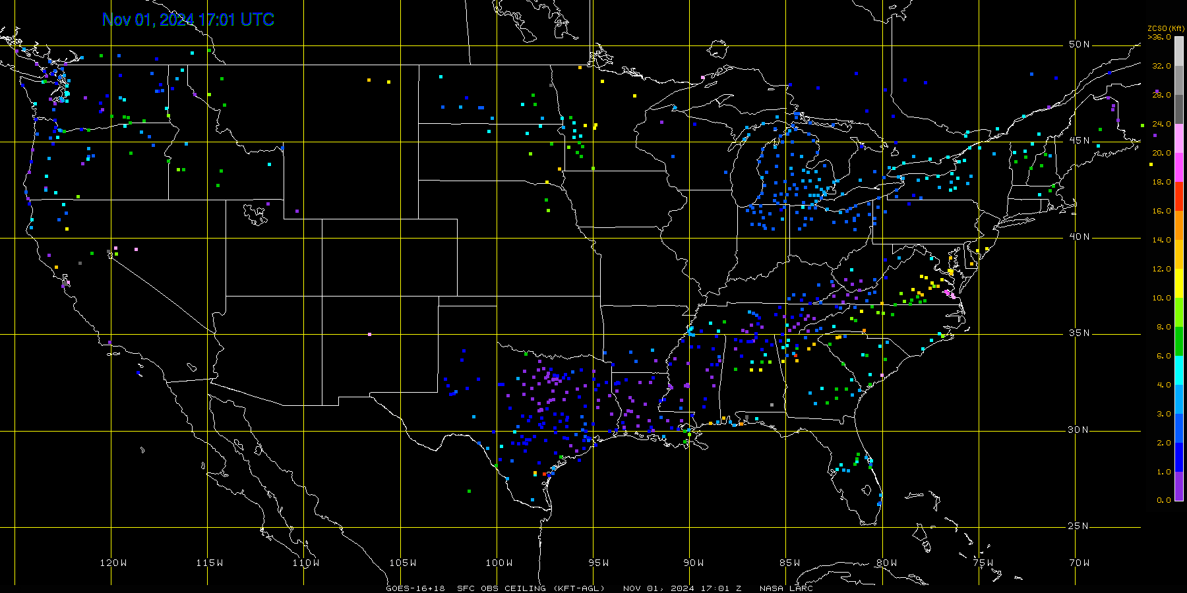Click the yellow 10.0–12.0 legend band
The image size is (1187, 593).
pos(1179,283)
